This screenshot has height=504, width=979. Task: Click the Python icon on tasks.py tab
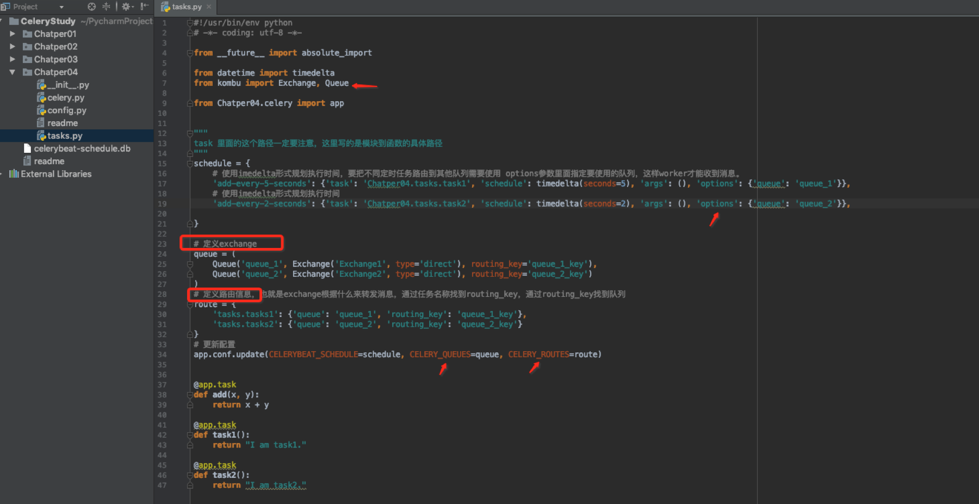[x=165, y=7]
